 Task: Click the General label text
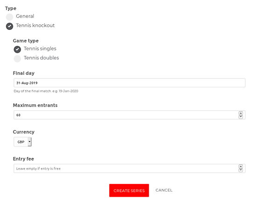pyautogui.click(x=25, y=16)
